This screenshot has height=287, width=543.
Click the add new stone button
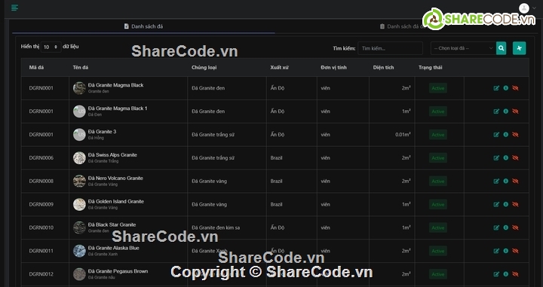[519, 48]
